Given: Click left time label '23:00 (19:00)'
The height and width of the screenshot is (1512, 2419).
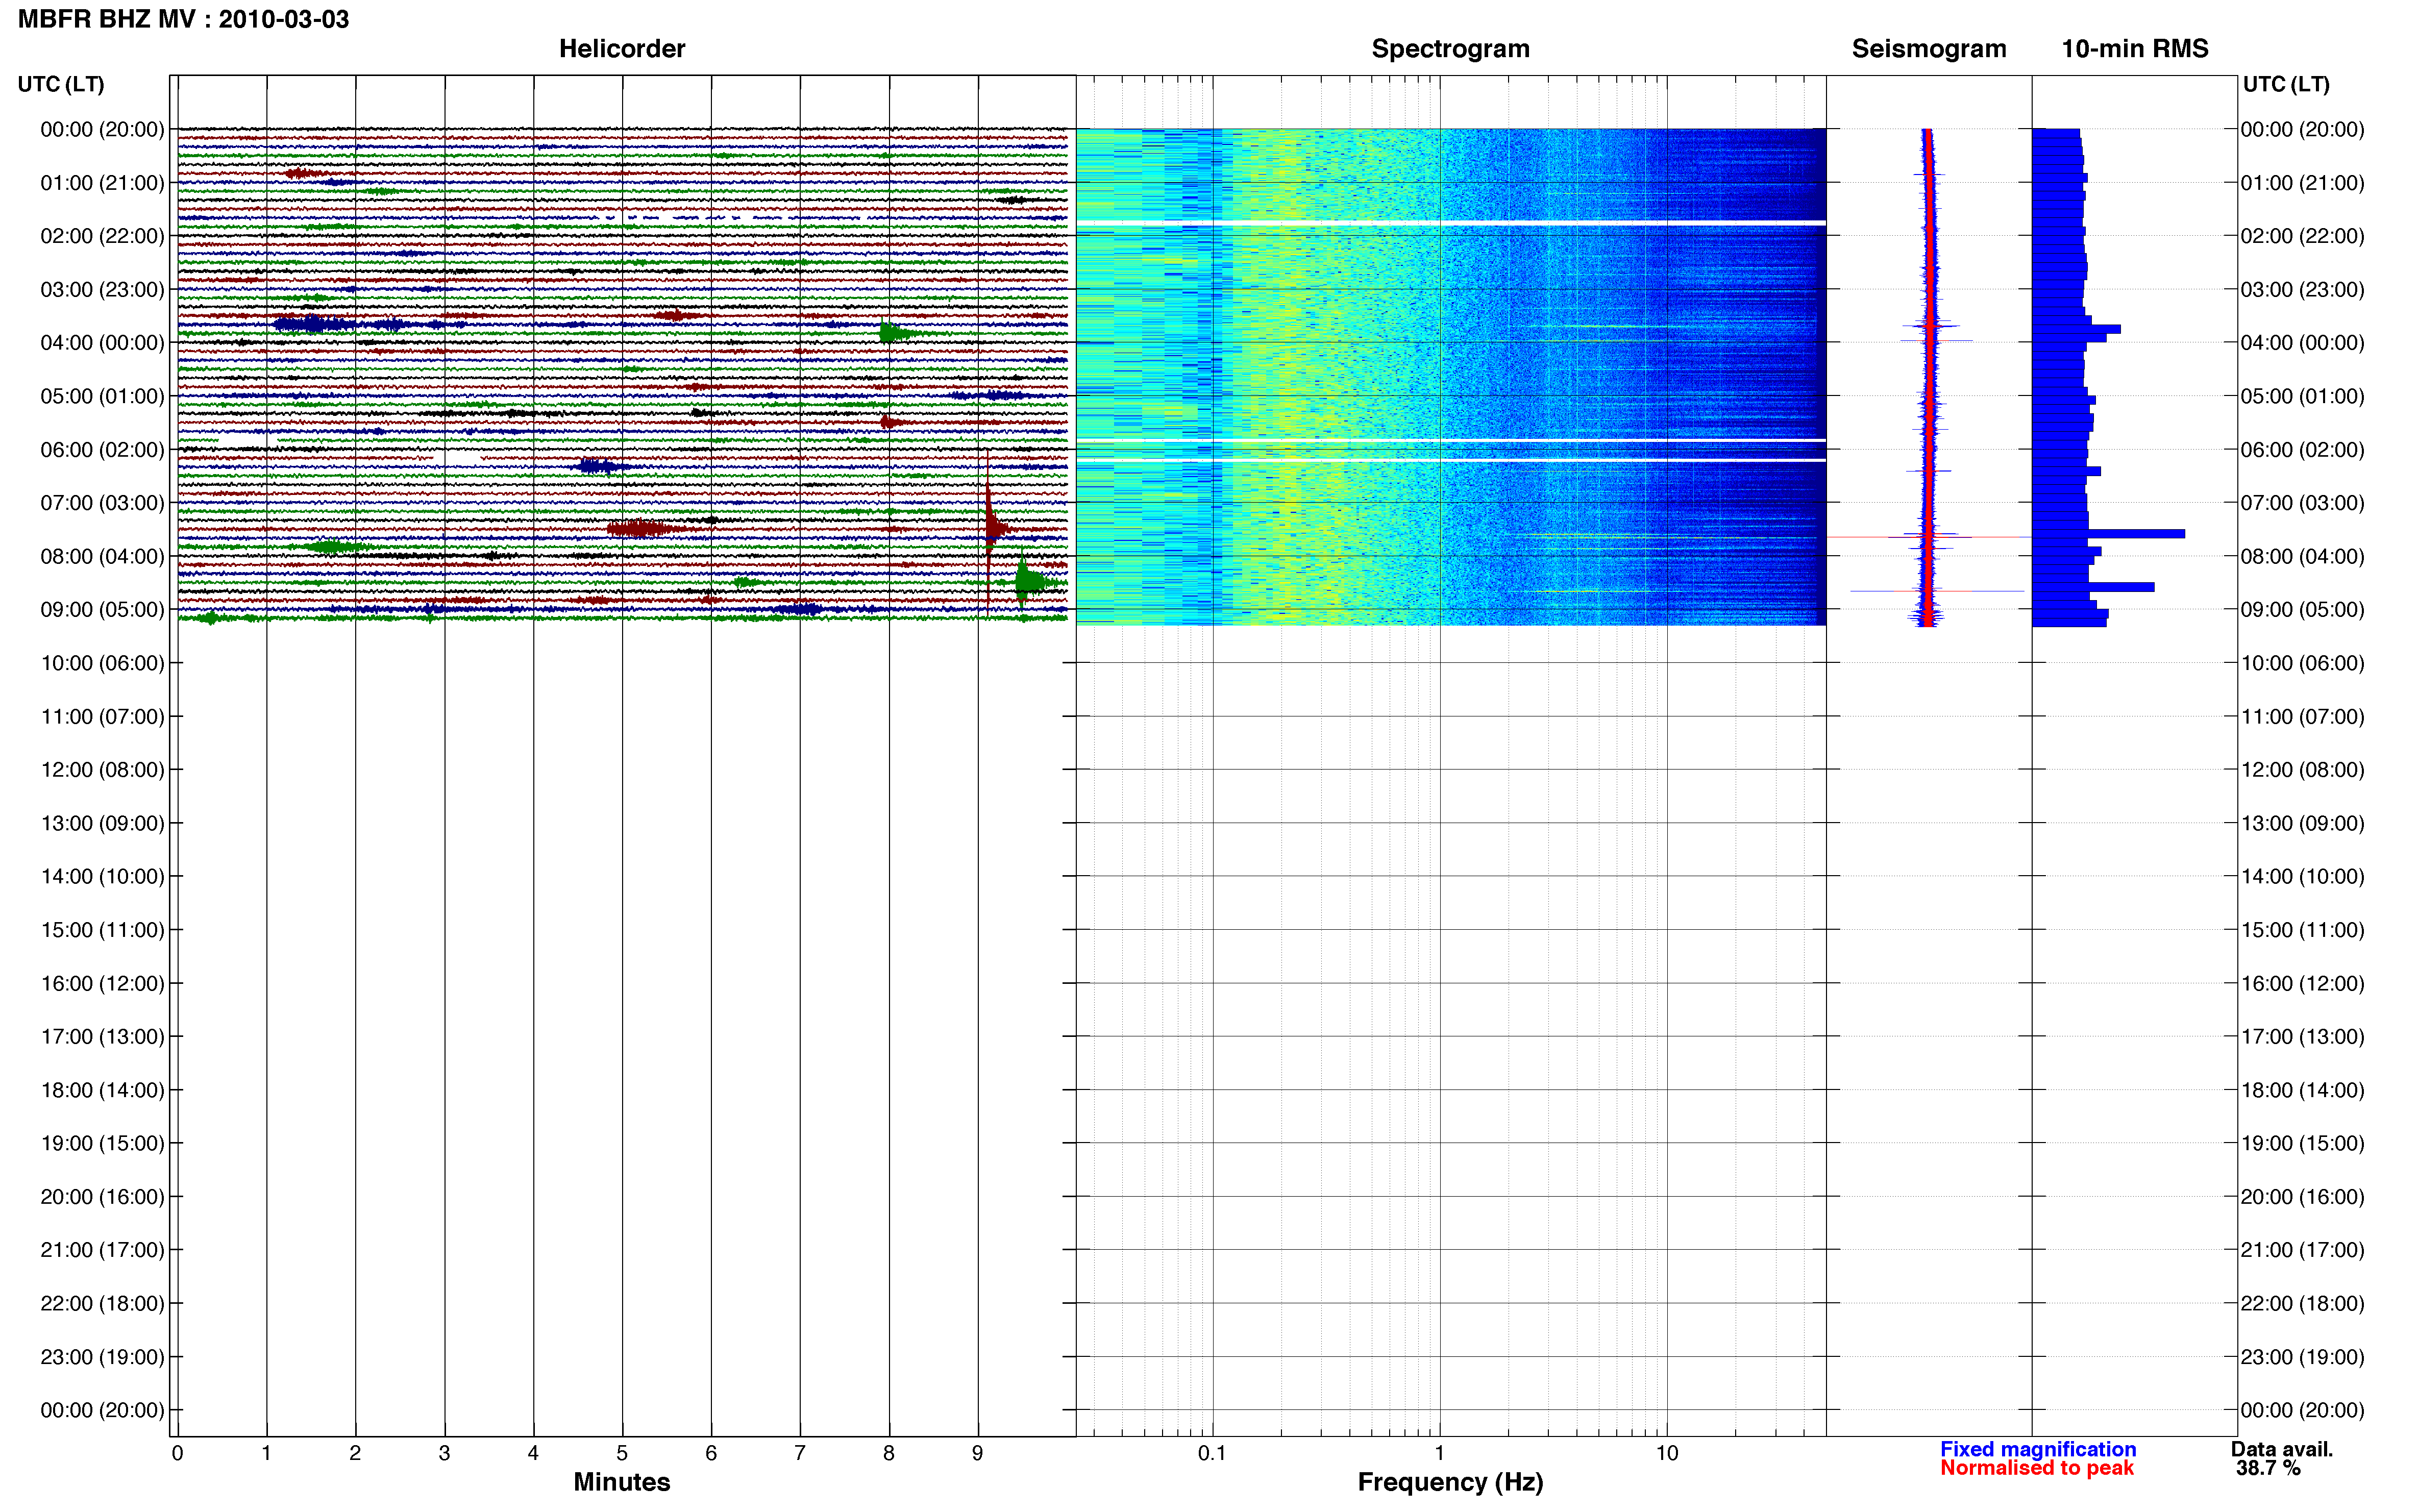Looking at the screenshot, I should pyautogui.click(x=102, y=1356).
